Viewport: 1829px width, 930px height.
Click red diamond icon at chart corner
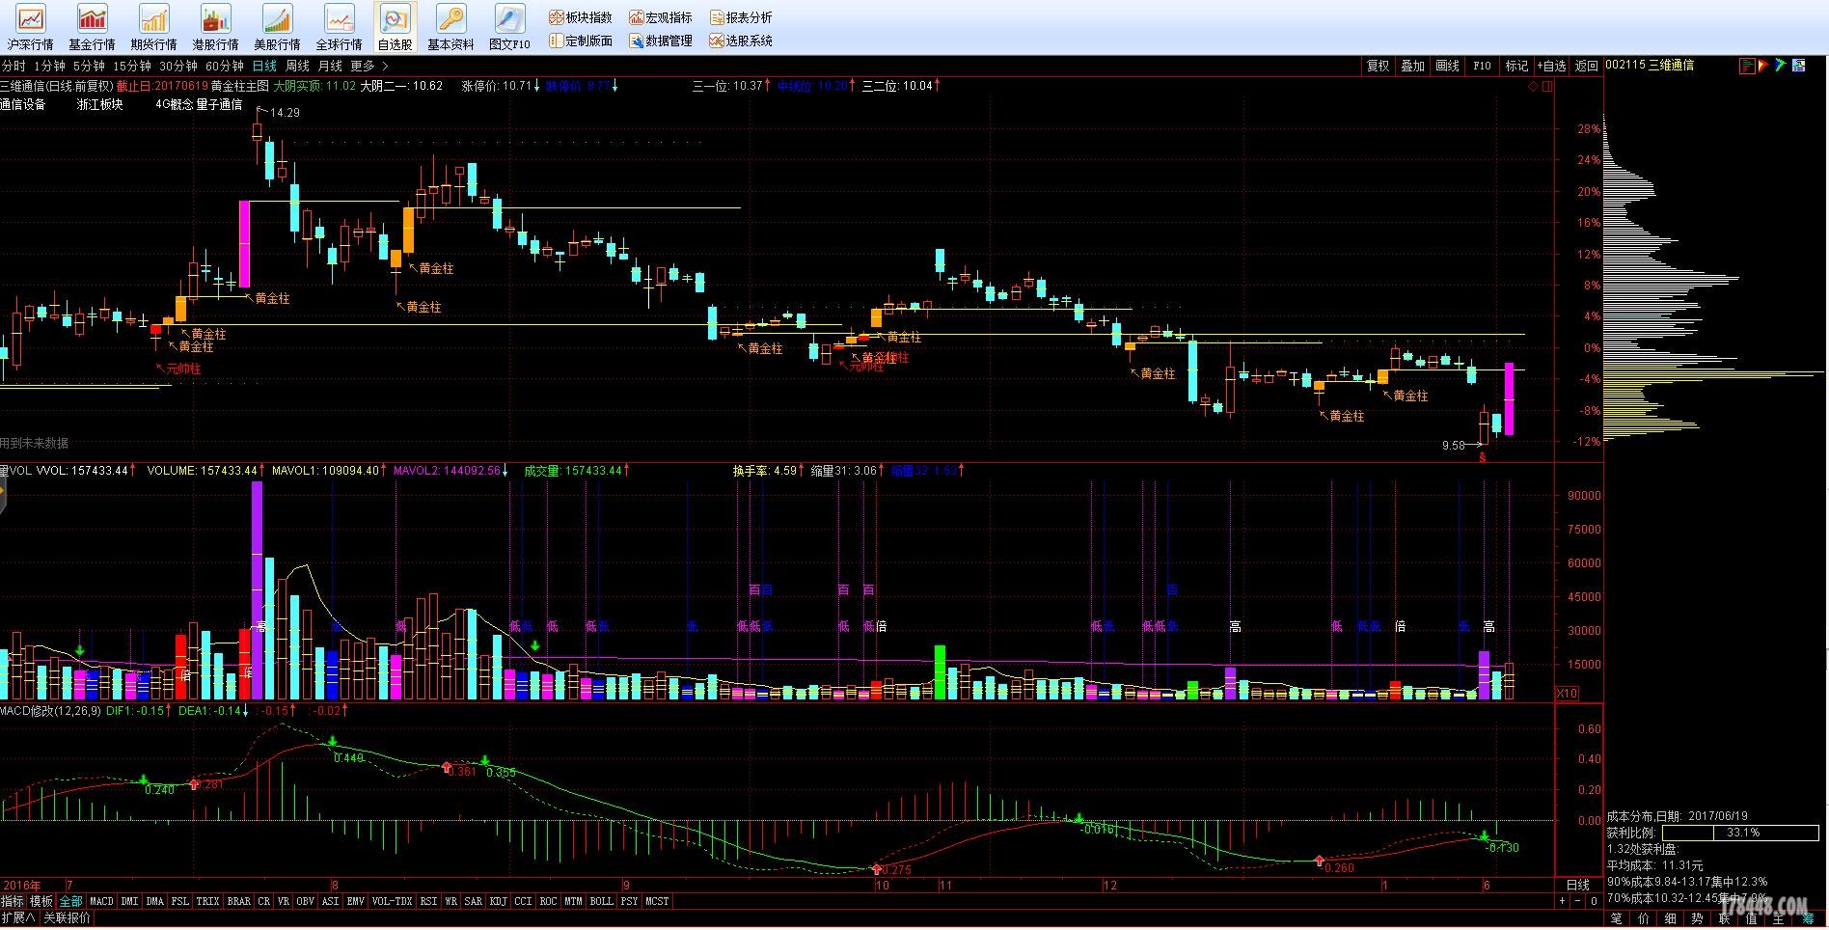[x=1533, y=86]
